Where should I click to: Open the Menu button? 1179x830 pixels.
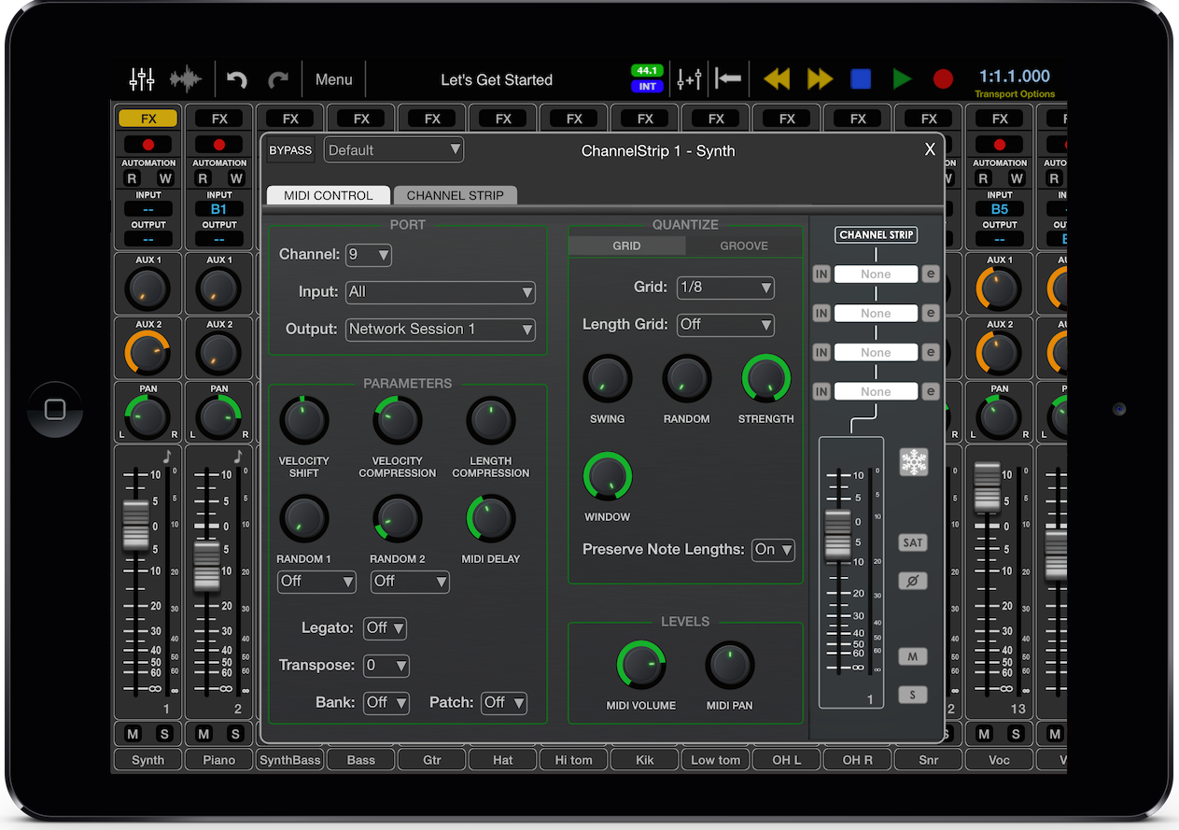(x=333, y=79)
